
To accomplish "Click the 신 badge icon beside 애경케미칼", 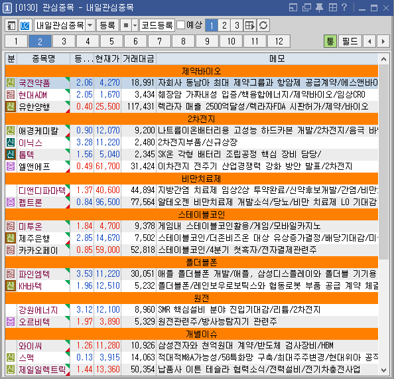I will pos(11,130).
